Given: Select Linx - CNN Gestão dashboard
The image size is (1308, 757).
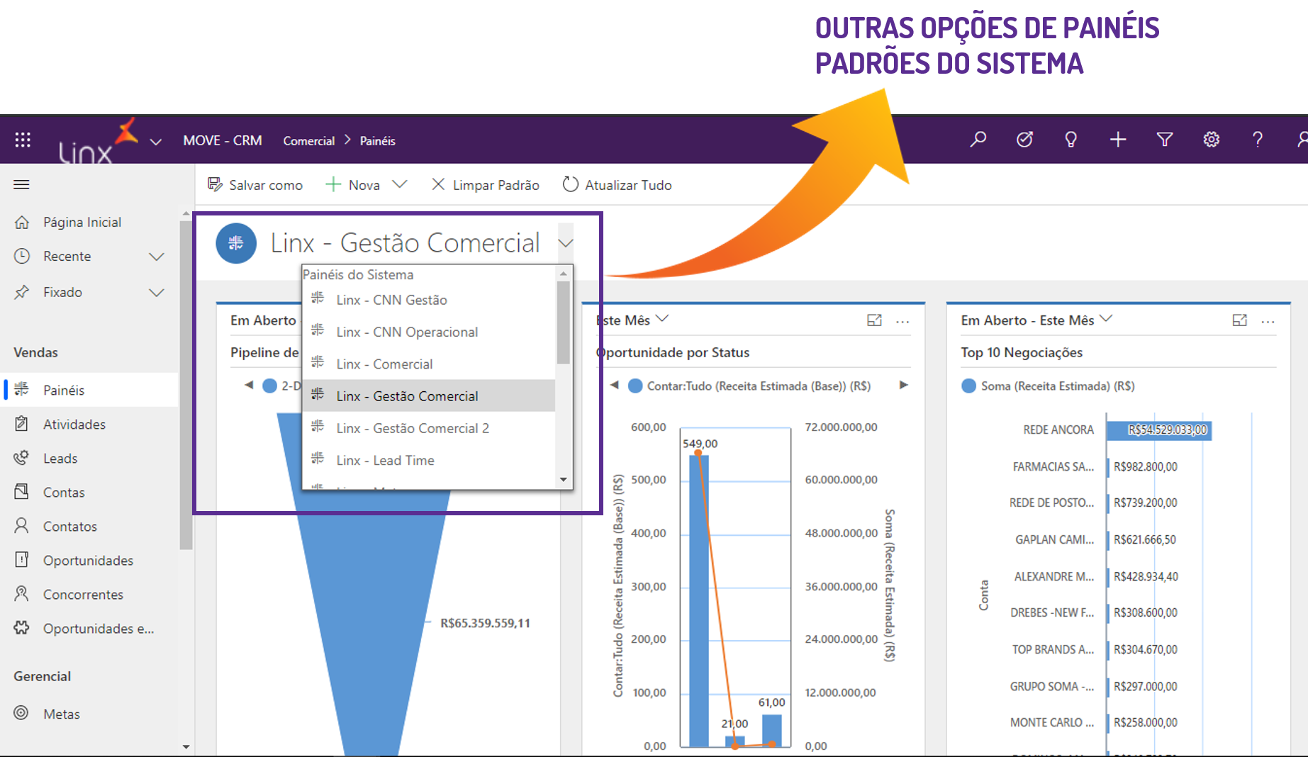Looking at the screenshot, I should (428, 300).
